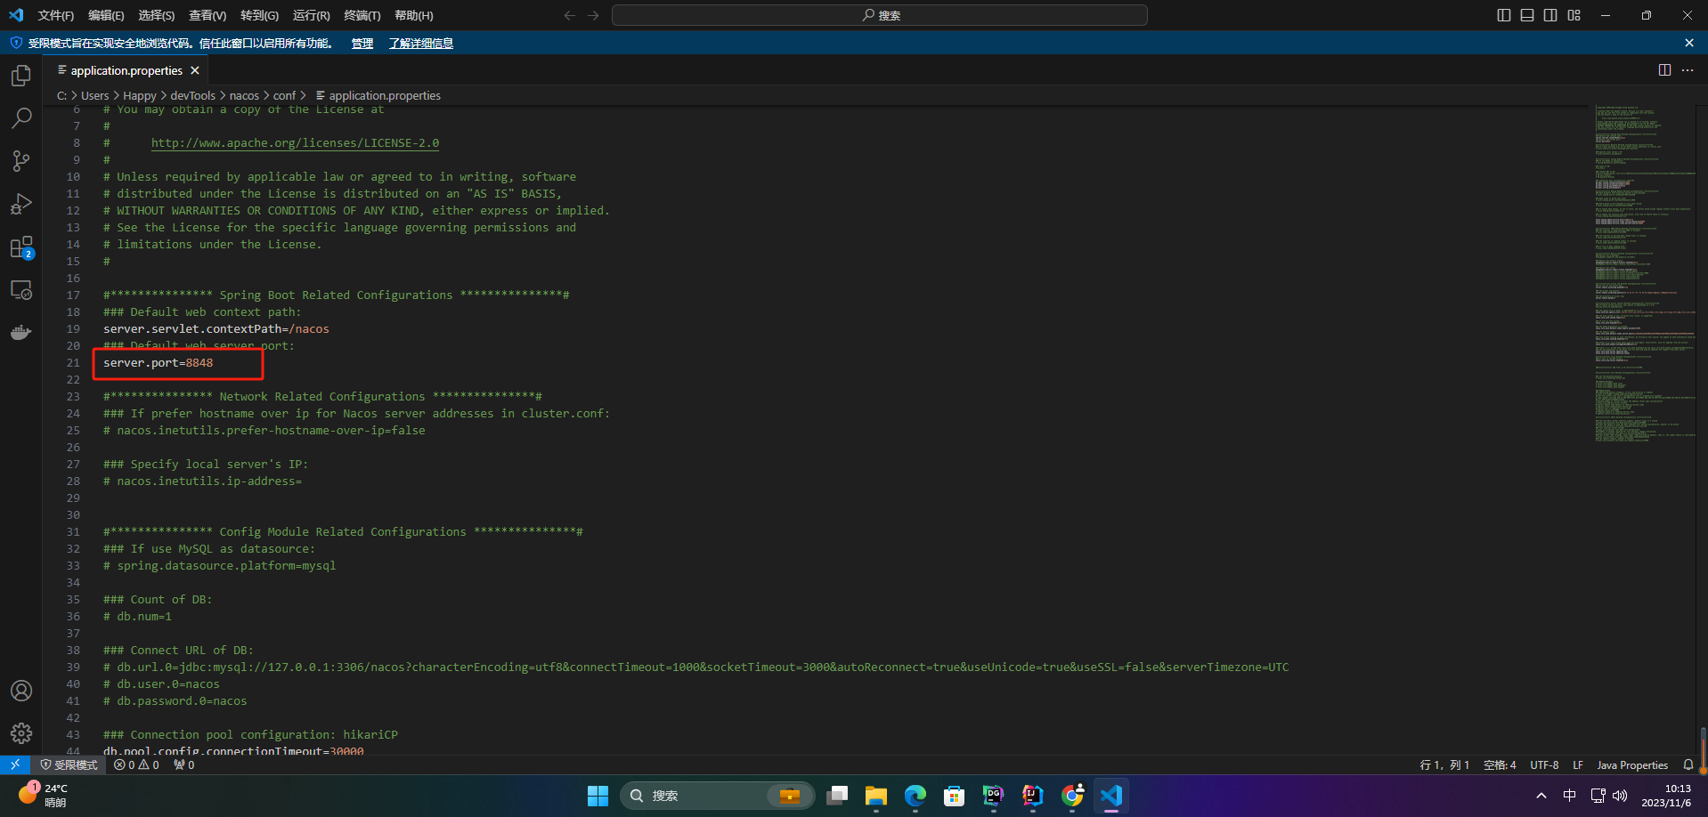Go forward using the navigation arrow
This screenshot has width=1708, height=817.
click(x=594, y=15)
